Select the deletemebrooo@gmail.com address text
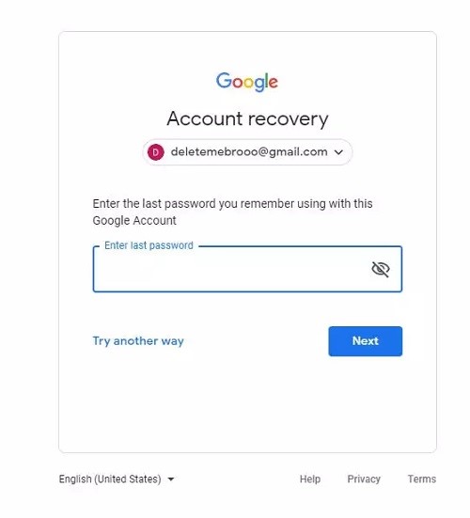Screen dimensions: 470x518 [x=249, y=152]
